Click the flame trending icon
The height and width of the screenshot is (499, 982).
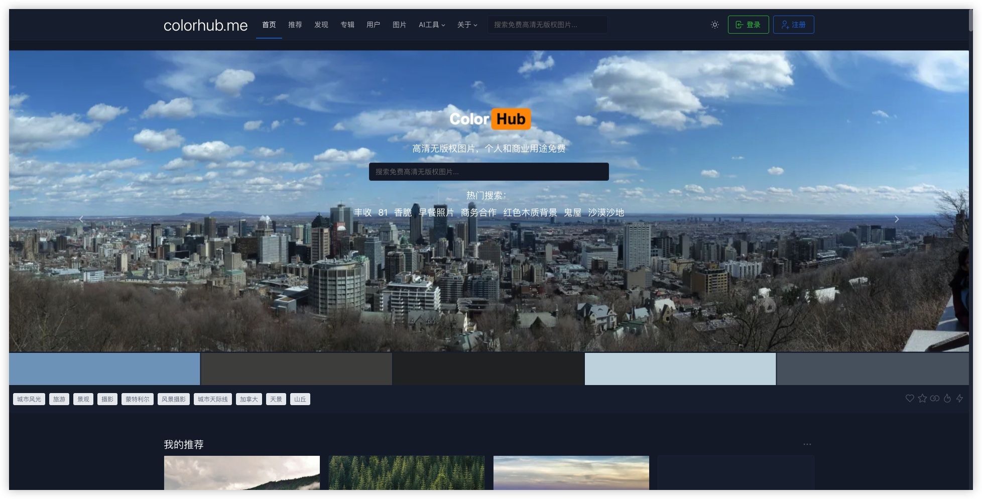947,398
